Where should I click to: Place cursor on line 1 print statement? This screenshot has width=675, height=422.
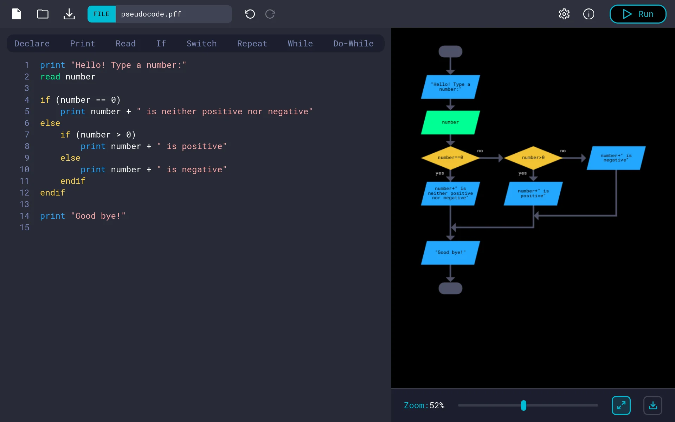click(x=113, y=65)
